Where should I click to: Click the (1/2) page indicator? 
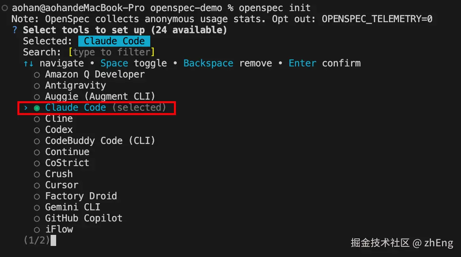coord(37,240)
